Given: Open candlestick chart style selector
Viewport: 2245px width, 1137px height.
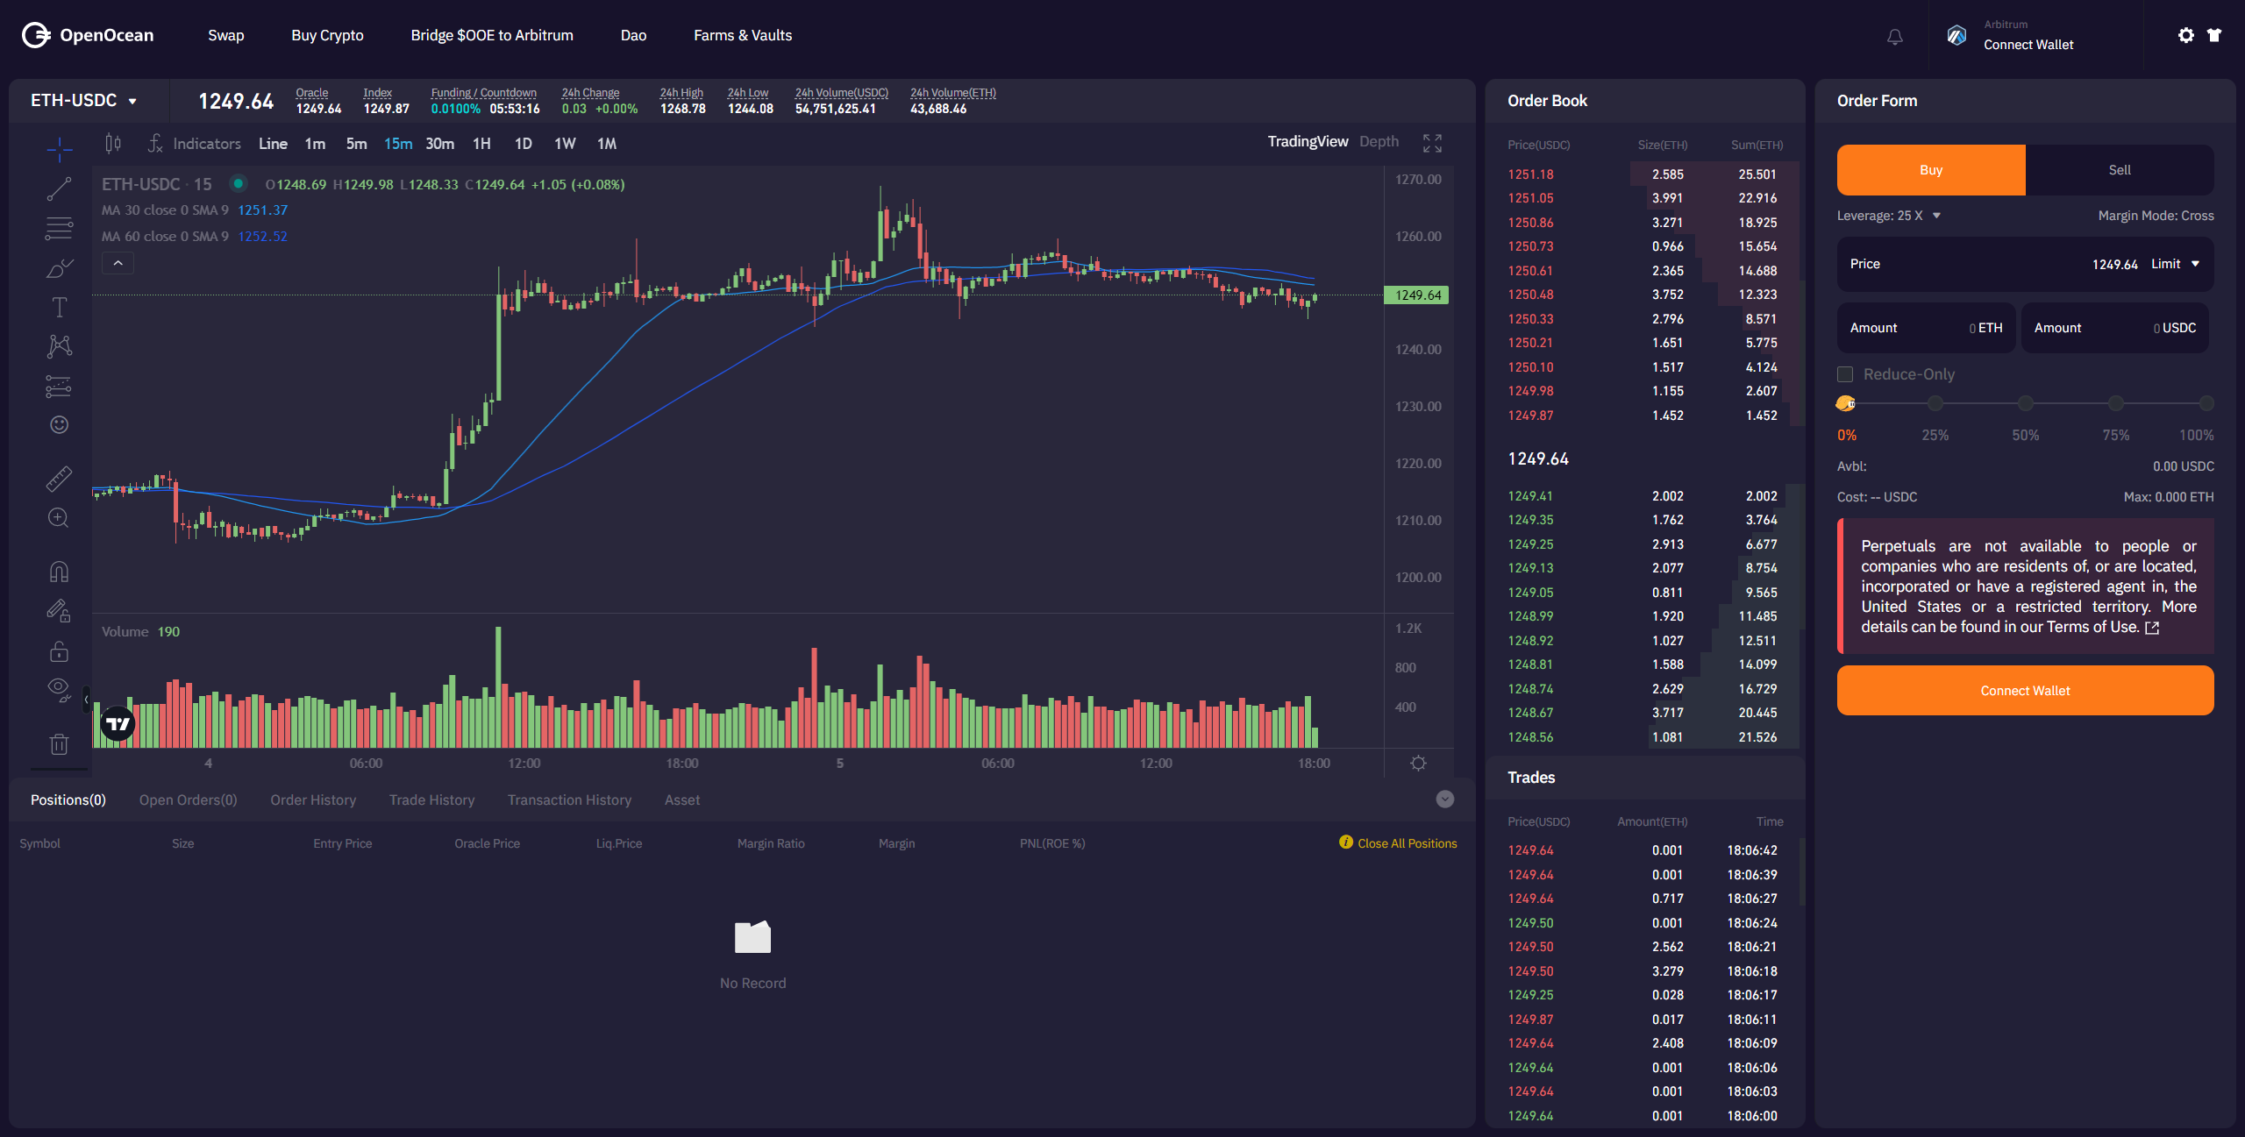Looking at the screenshot, I should [x=113, y=143].
